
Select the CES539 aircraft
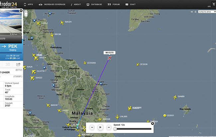coord(138,64)
